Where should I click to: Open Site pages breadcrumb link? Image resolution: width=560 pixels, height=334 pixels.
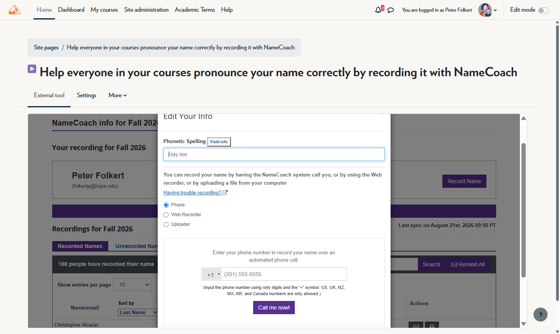(46, 47)
